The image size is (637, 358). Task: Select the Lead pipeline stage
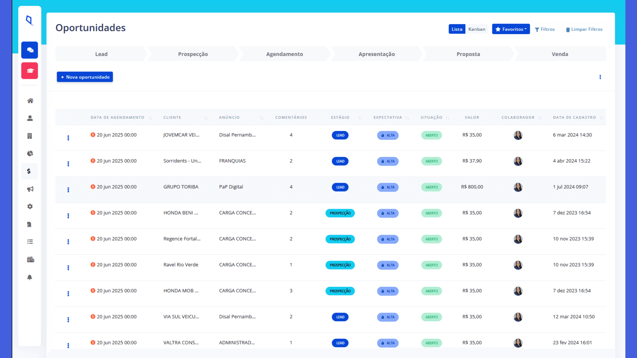click(x=101, y=54)
